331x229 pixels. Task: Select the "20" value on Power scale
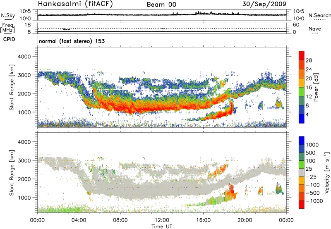pos(309,79)
